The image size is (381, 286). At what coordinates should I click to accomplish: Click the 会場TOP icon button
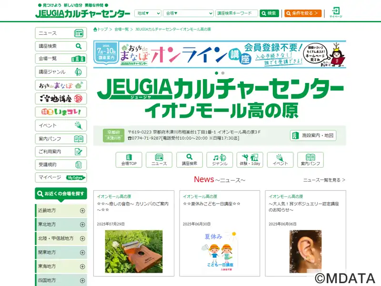[129, 160]
